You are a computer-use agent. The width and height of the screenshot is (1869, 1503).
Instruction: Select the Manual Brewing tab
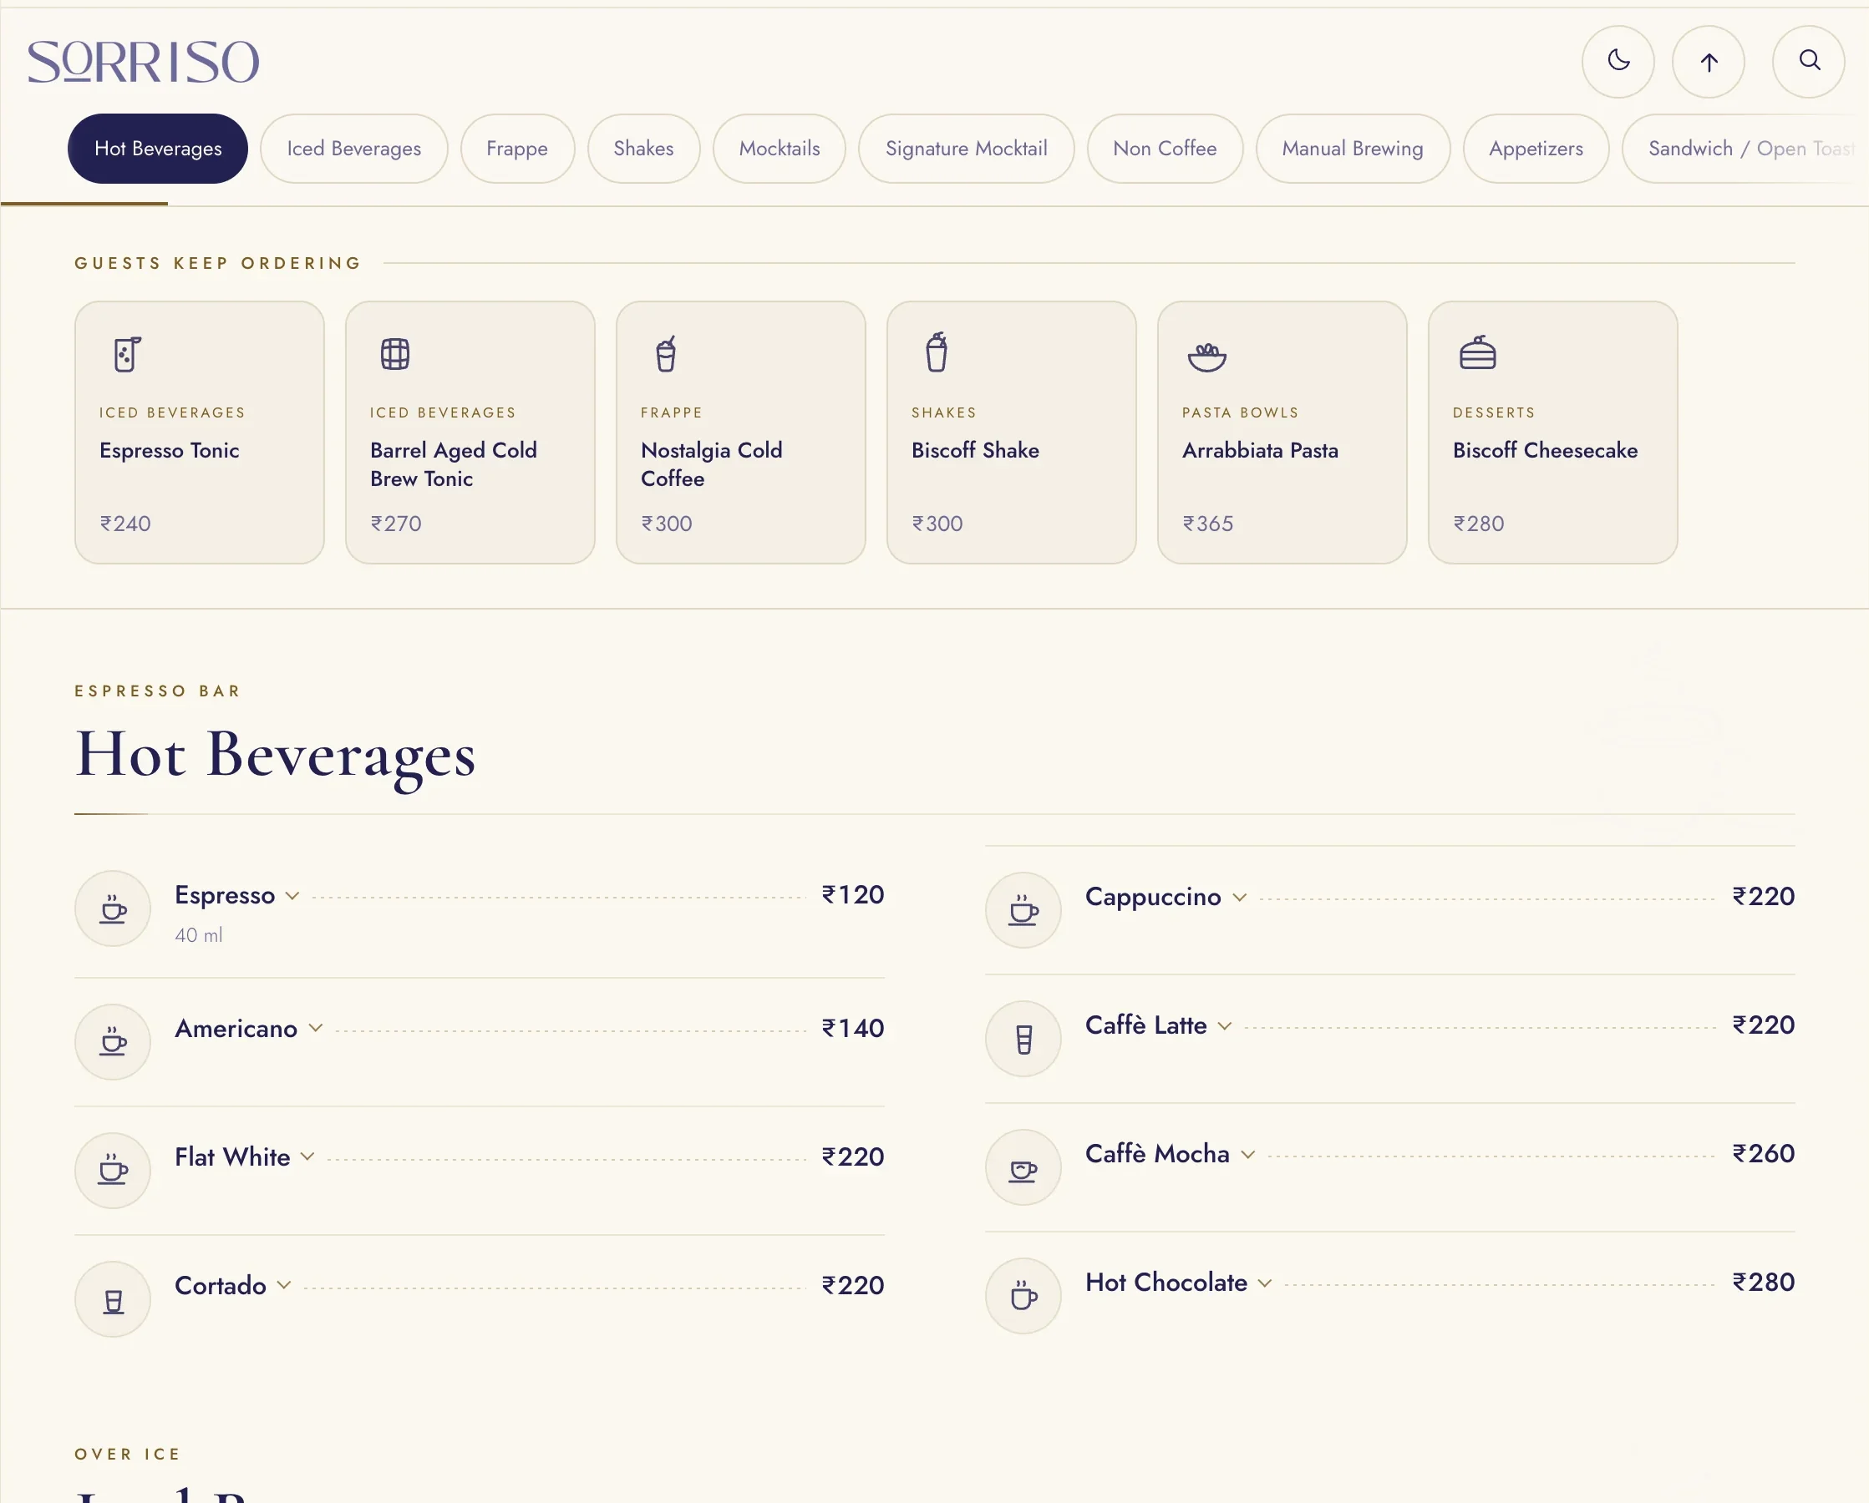[x=1353, y=148]
